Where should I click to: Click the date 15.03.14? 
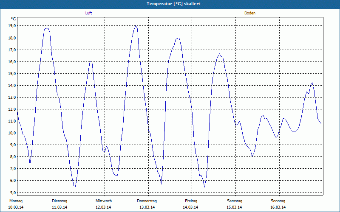(234, 207)
